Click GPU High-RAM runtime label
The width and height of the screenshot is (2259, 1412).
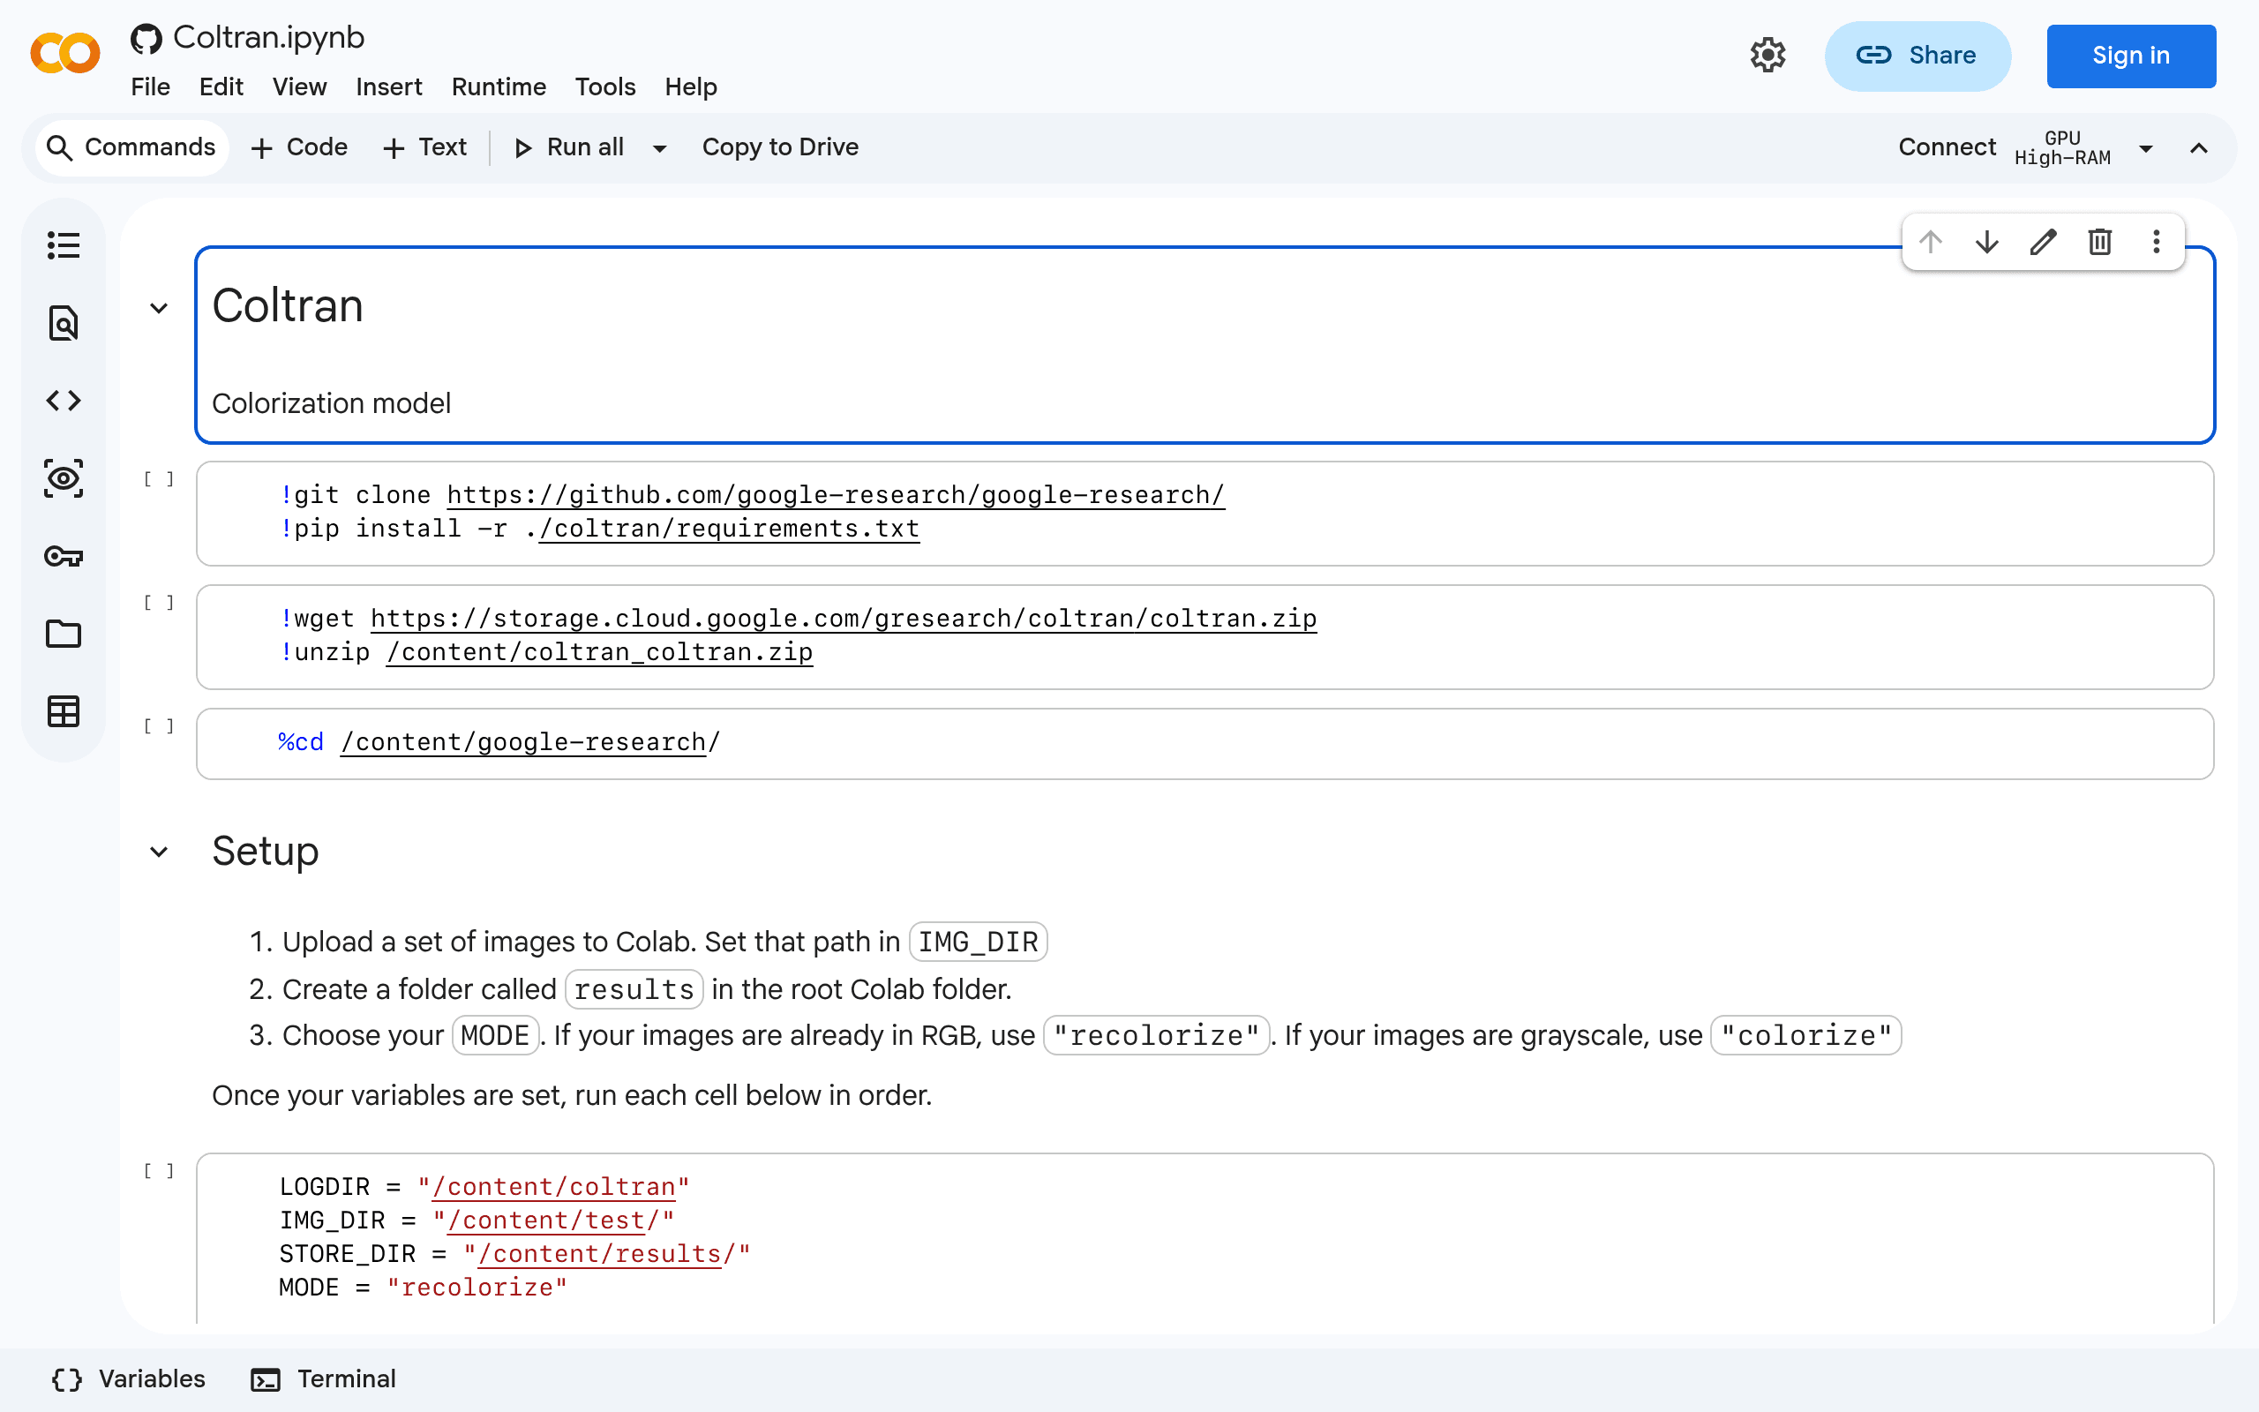click(x=2062, y=147)
